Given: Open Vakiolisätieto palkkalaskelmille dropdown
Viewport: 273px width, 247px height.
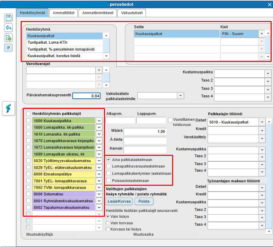Looking at the screenshot, I should pos(180,96).
